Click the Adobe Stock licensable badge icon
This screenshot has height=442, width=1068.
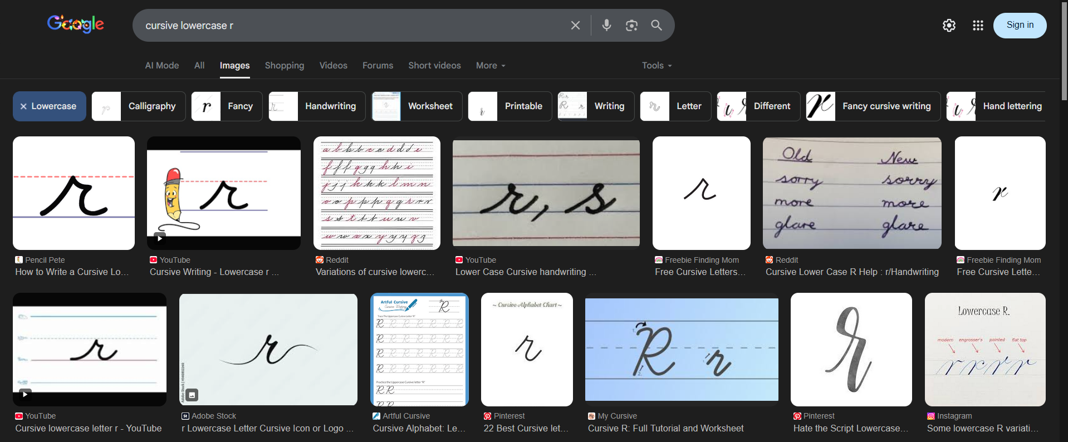[192, 395]
